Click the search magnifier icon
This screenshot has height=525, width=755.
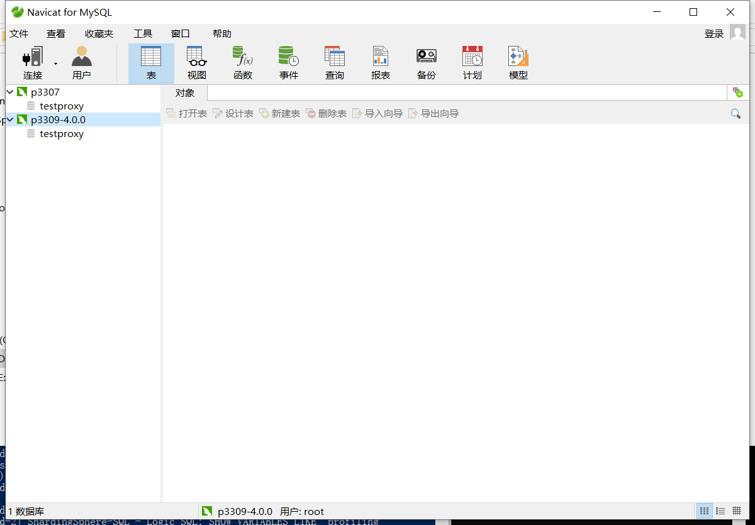pyautogui.click(x=735, y=113)
